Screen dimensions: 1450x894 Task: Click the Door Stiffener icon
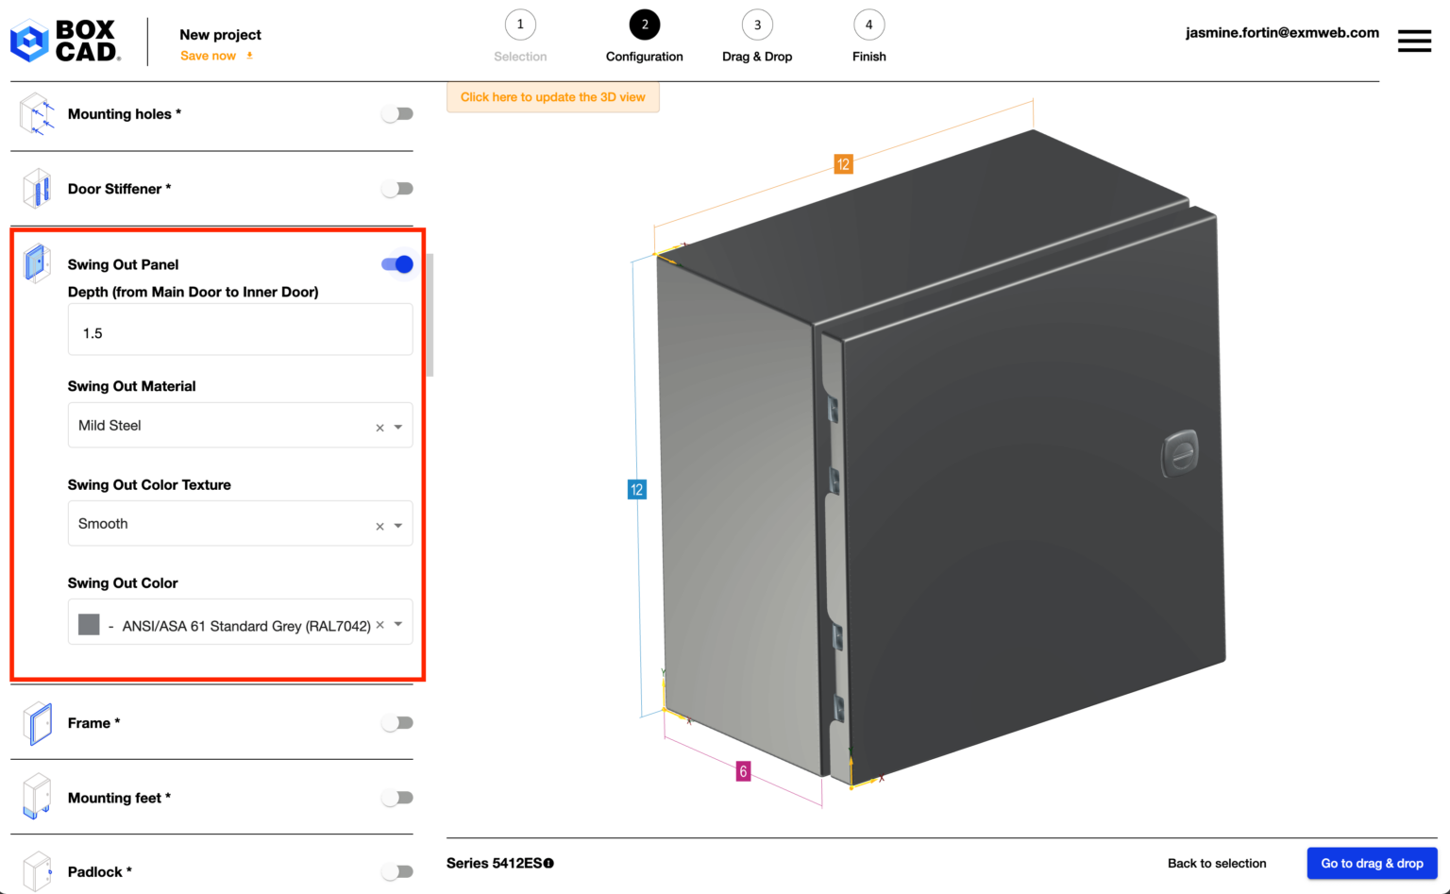(36, 188)
